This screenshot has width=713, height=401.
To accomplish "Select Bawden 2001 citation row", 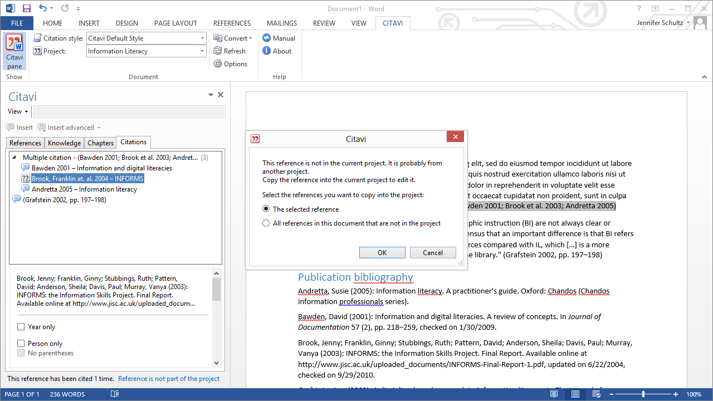I will [96, 168].
